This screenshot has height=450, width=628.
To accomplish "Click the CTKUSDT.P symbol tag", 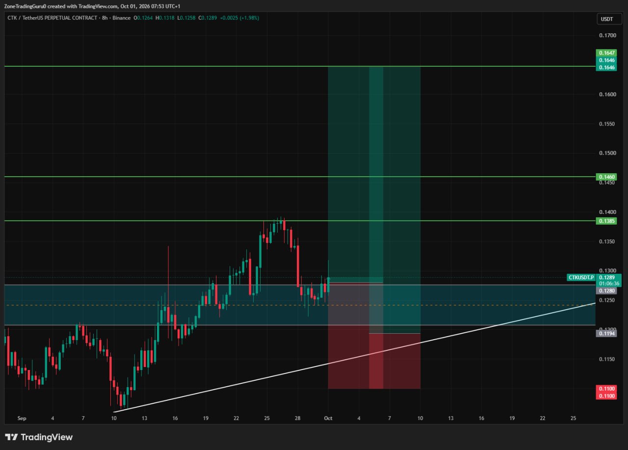I will pyautogui.click(x=581, y=277).
